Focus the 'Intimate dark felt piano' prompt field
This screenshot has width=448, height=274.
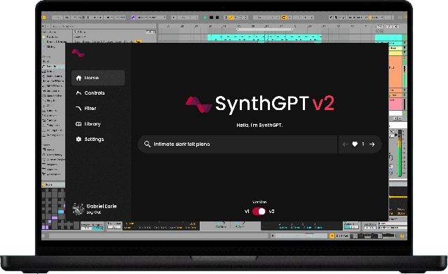point(238,144)
